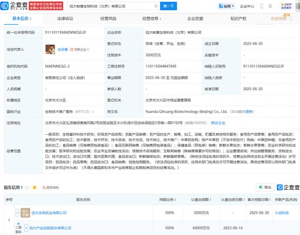300x235 pixels.
Task: Expand 远大产业控股股份有限公司 plus icon
Action: (26, 228)
